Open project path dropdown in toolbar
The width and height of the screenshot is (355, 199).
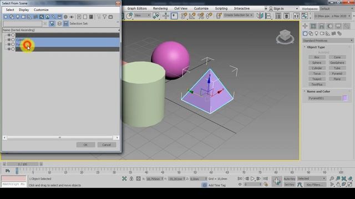point(332,16)
